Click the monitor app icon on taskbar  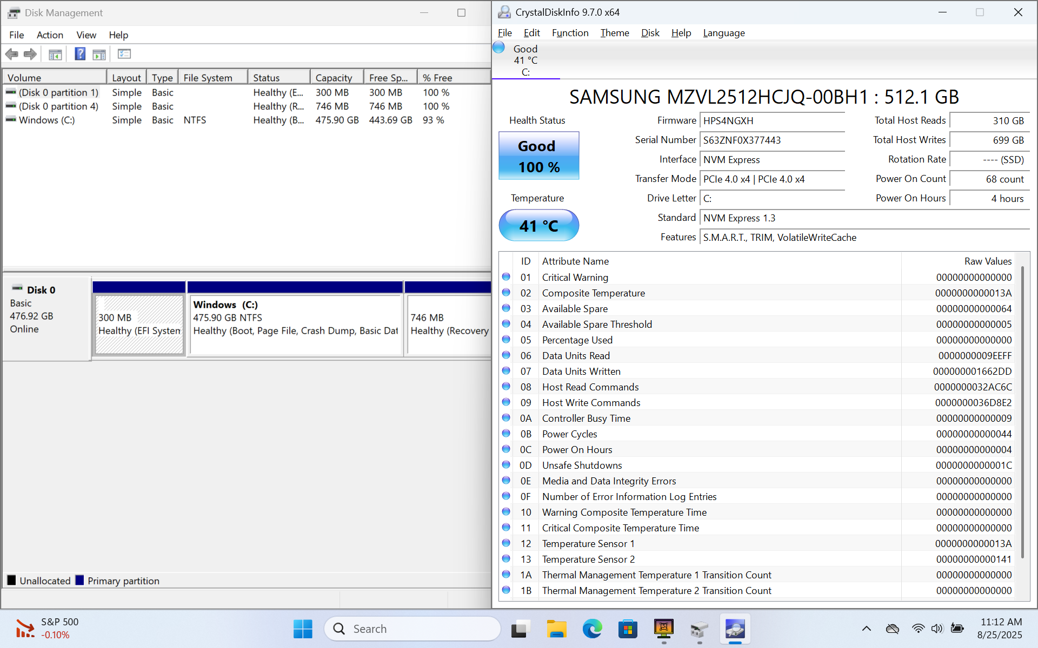tap(664, 629)
